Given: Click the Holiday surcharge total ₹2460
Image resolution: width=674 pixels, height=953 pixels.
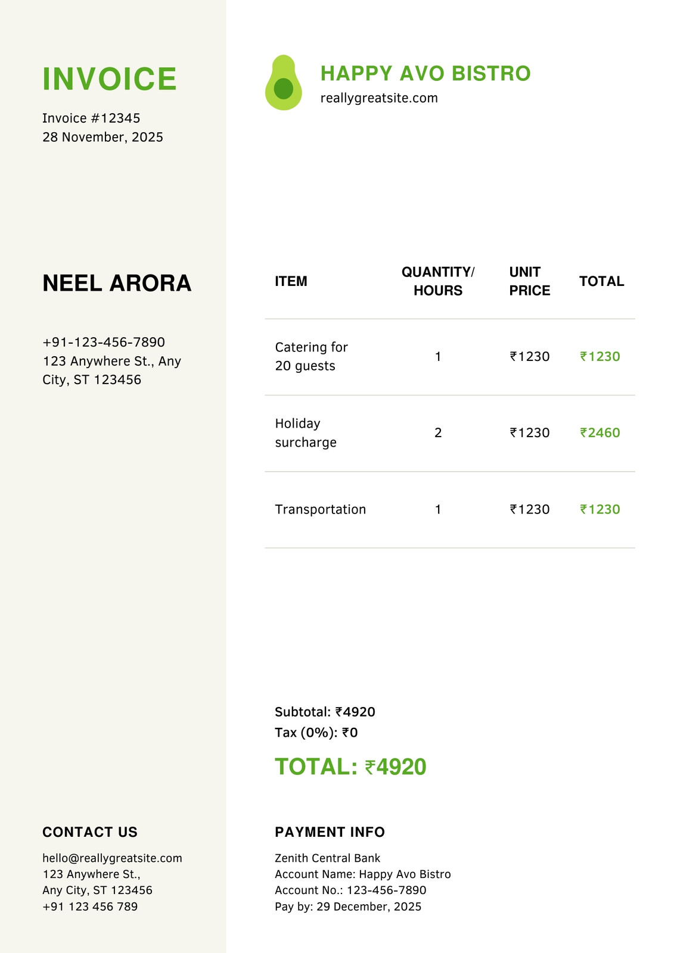Looking at the screenshot, I should coord(600,432).
